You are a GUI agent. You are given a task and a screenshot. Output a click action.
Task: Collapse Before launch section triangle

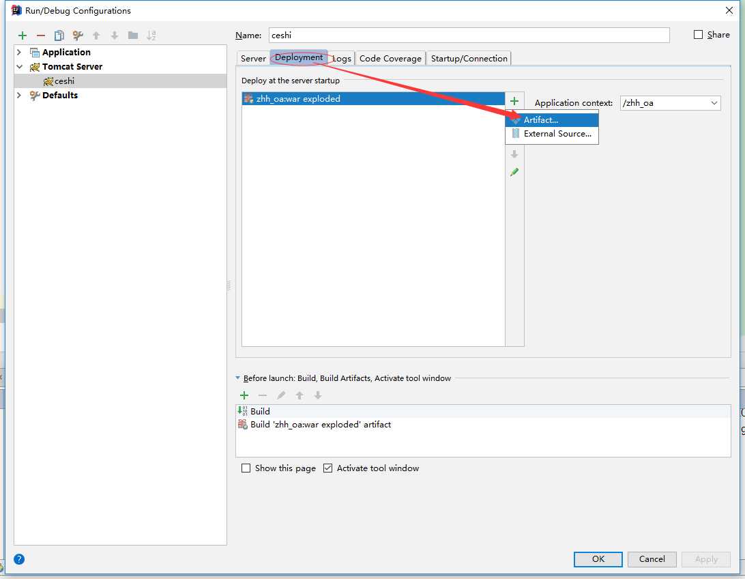click(x=237, y=378)
